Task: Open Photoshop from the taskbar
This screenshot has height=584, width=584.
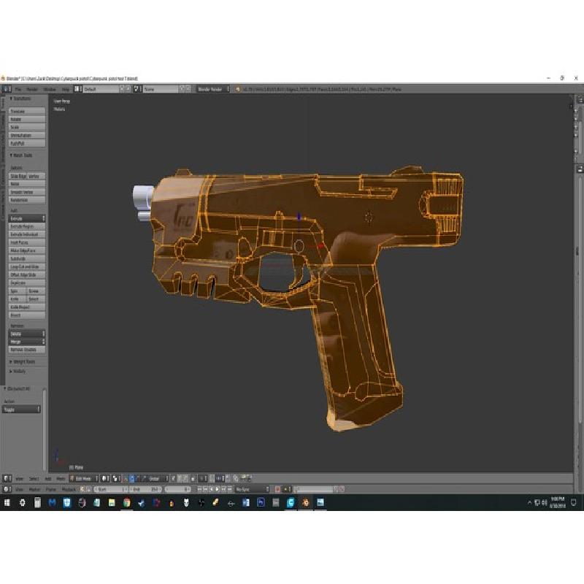Action: coord(261,502)
